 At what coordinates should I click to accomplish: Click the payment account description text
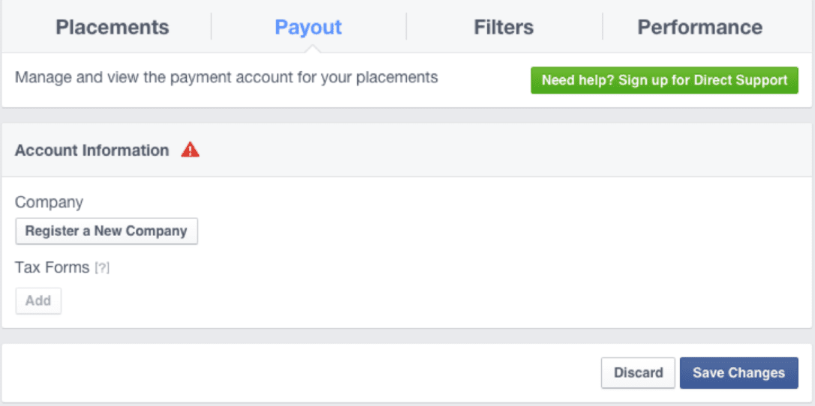tap(227, 79)
